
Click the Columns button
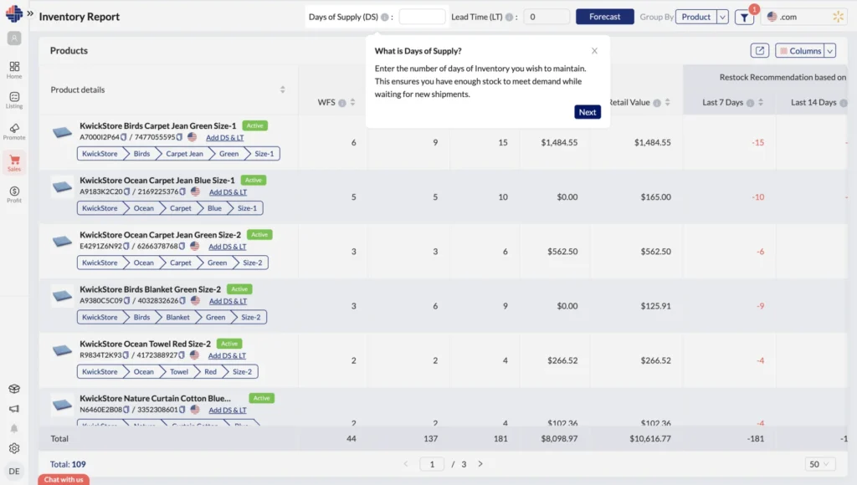click(x=800, y=51)
